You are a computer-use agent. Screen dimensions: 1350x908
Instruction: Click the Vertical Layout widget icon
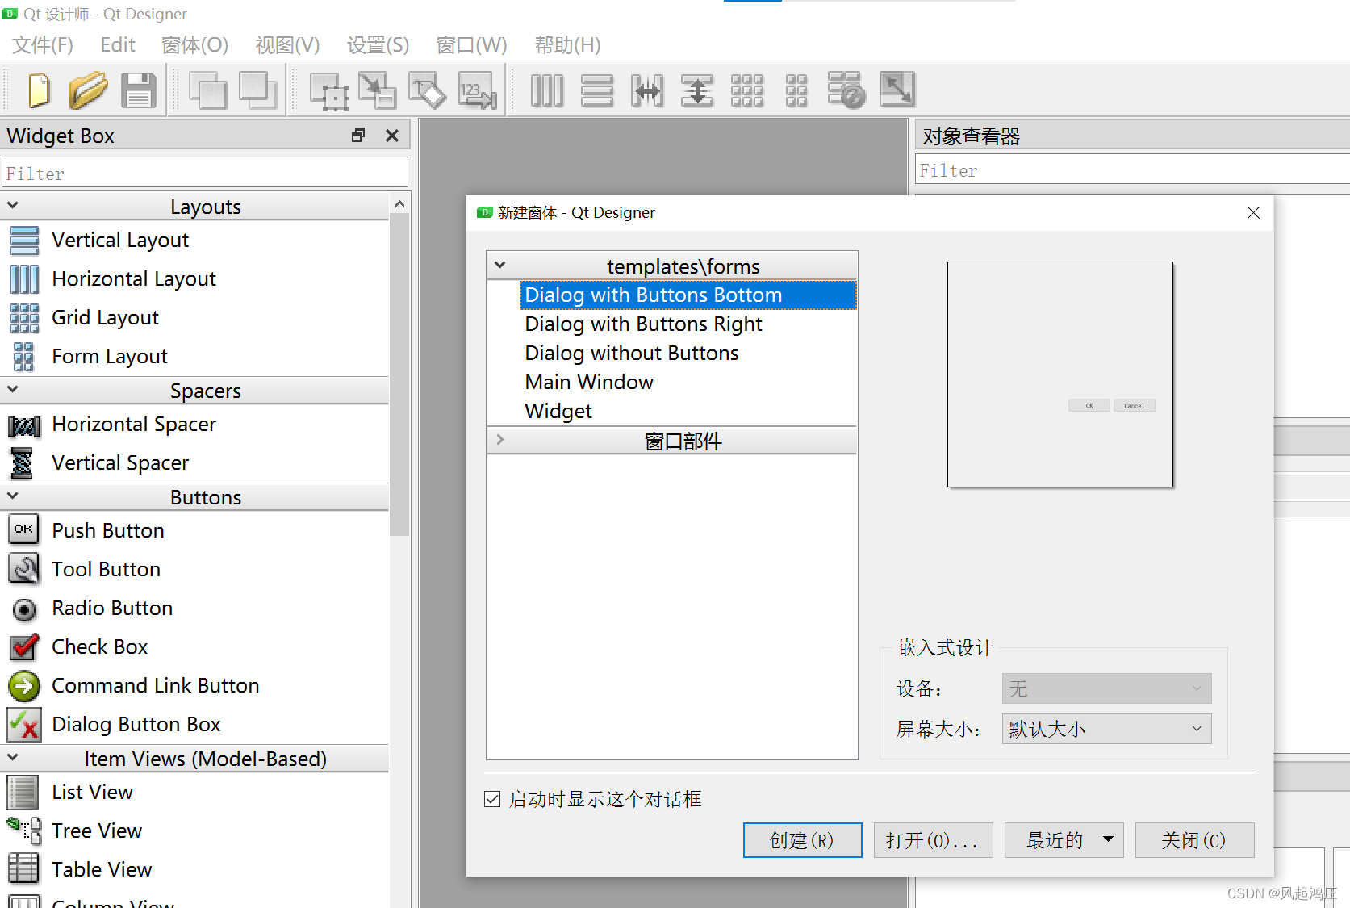(24, 240)
